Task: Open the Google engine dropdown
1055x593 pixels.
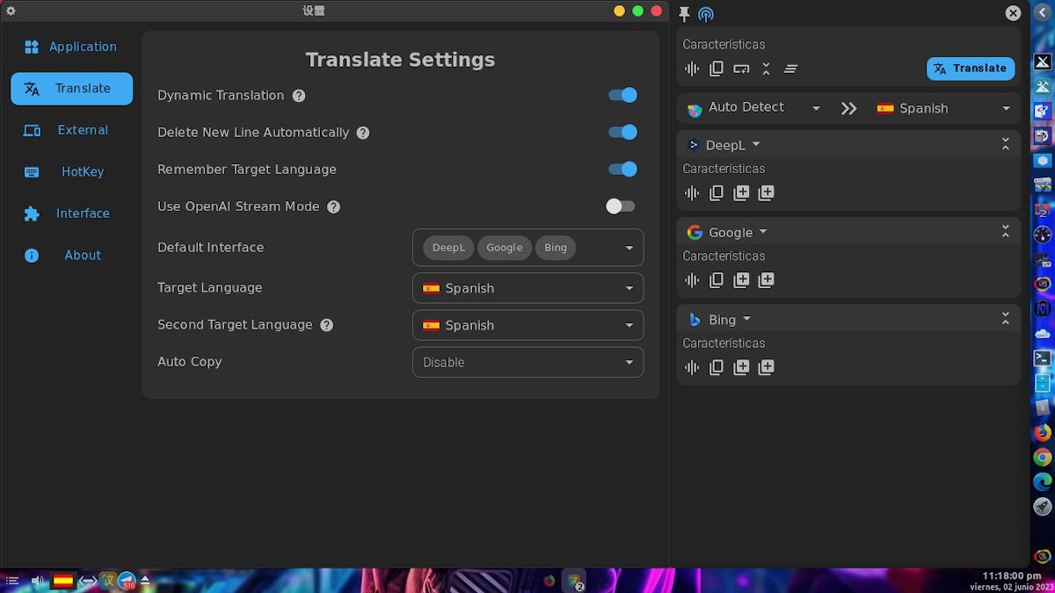Action: pyautogui.click(x=728, y=232)
